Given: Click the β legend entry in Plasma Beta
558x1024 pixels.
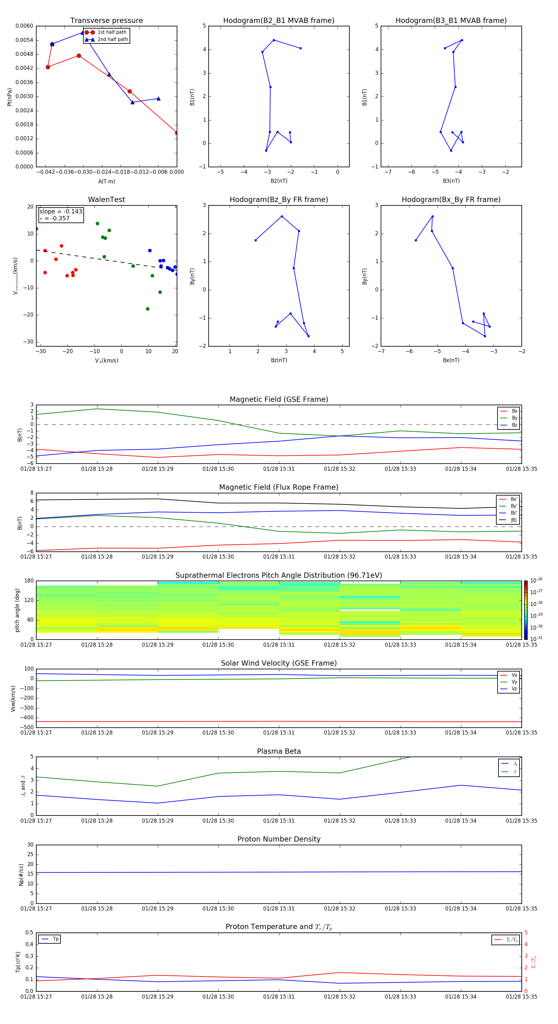Looking at the screenshot, I should point(509,772).
